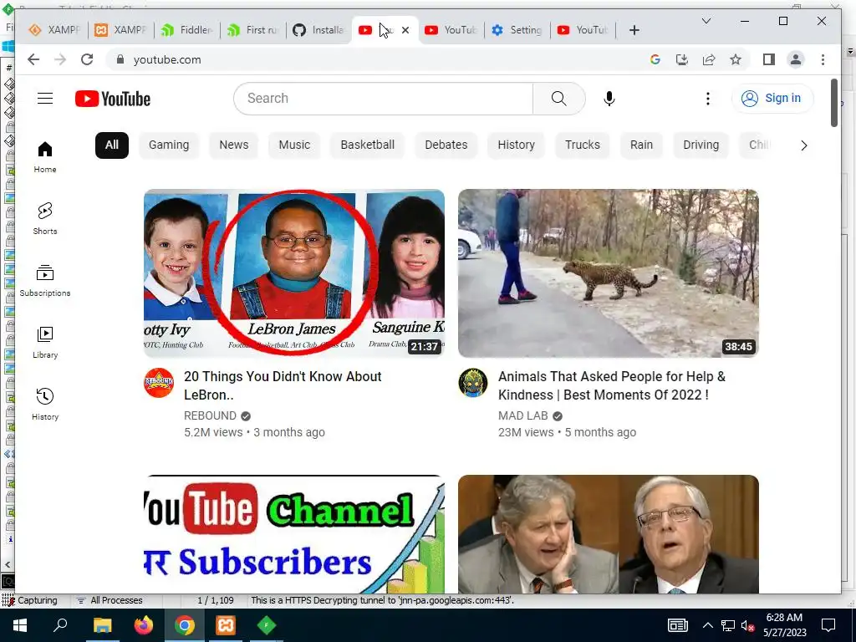Open the YouTube hamburger guide menu

(45, 99)
